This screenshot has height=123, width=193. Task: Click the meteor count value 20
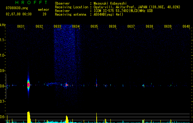(44, 14)
